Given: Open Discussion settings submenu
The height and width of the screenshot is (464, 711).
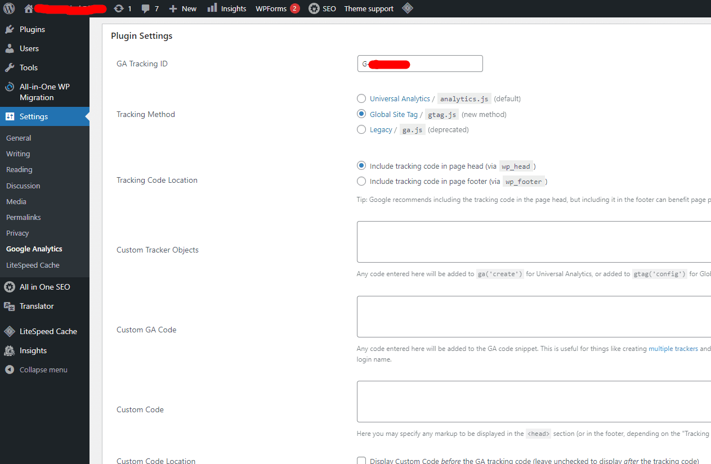Looking at the screenshot, I should [23, 186].
